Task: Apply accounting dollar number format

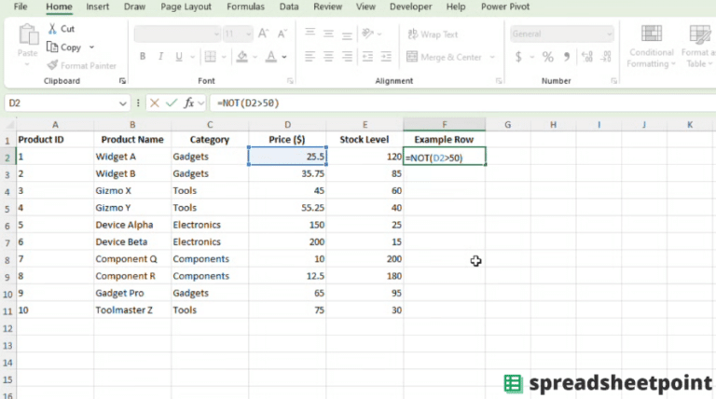Action: [518, 57]
